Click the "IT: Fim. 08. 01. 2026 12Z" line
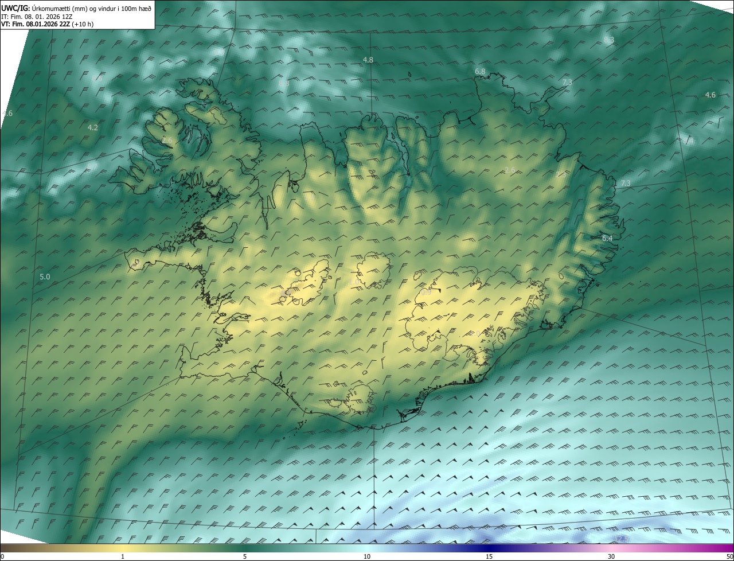Viewport: 734px width, 561px height. point(37,16)
